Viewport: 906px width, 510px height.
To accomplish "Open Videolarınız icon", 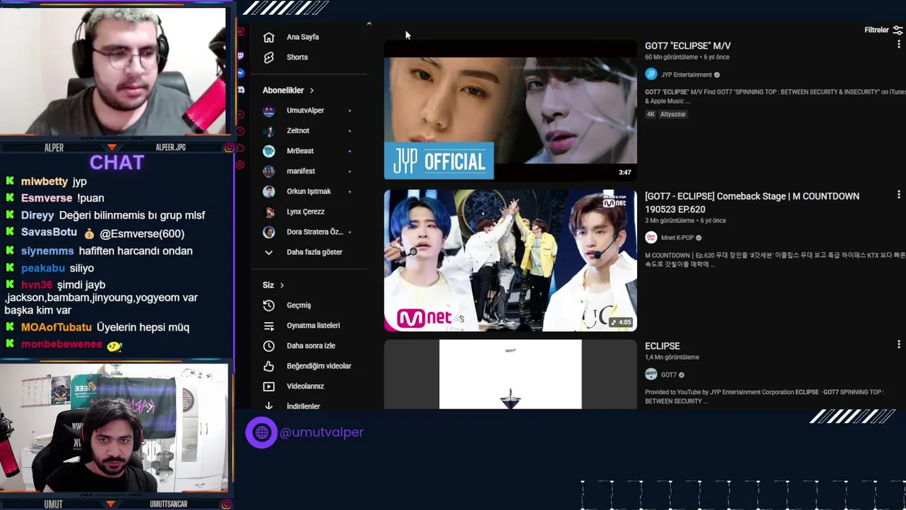I will (268, 387).
